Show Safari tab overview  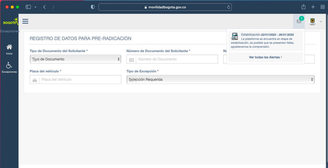[322, 7]
